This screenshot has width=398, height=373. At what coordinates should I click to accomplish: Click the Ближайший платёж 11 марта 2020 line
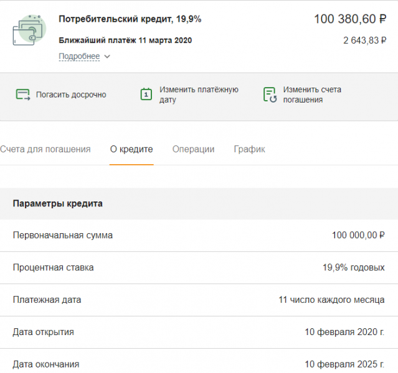(125, 40)
